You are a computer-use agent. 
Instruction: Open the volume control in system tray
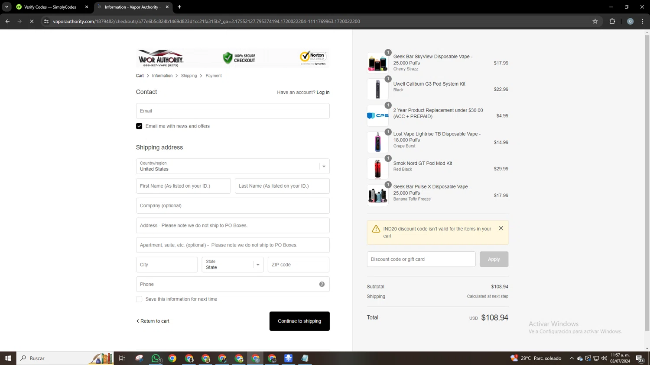tap(604, 358)
